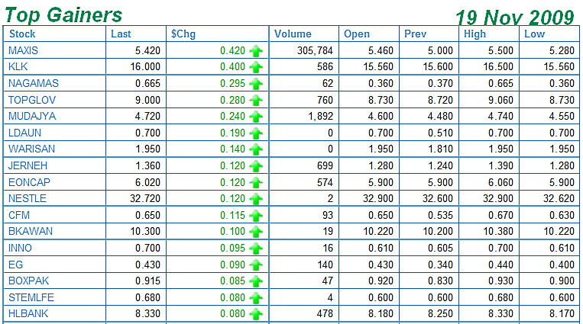Click the 19 Nov 2009 date heading
The image size is (583, 324).
coord(515,18)
